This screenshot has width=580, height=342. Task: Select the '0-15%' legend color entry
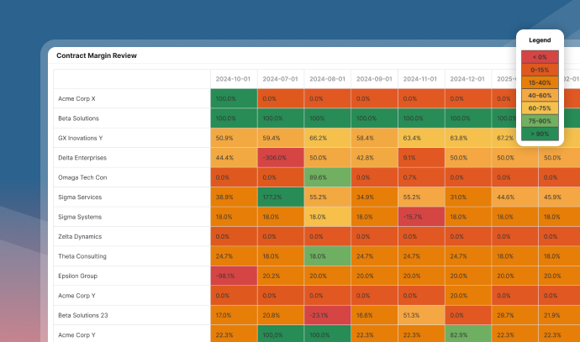(x=540, y=70)
